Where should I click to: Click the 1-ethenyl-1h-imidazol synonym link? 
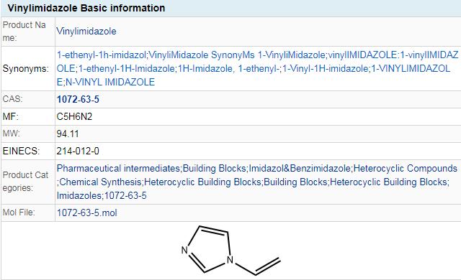tap(102, 55)
